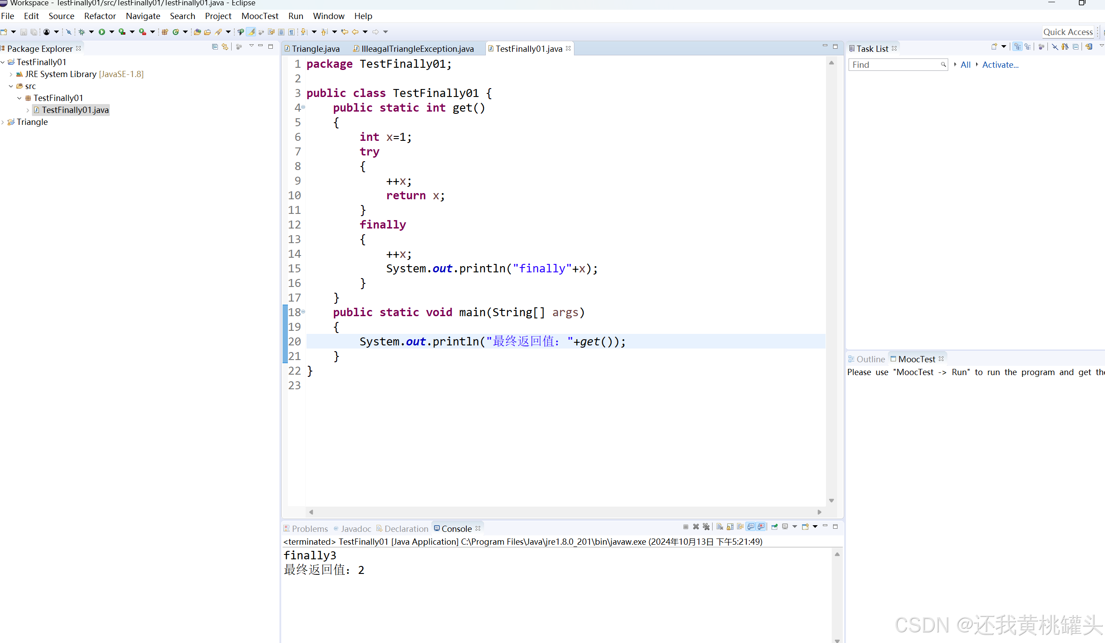The height and width of the screenshot is (643, 1105).
Task: Collapse the src folder node
Action: [11, 86]
